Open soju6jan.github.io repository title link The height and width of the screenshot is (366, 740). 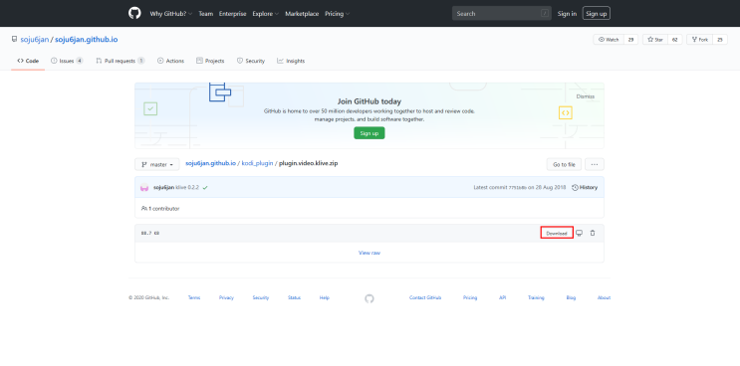pos(87,40)
